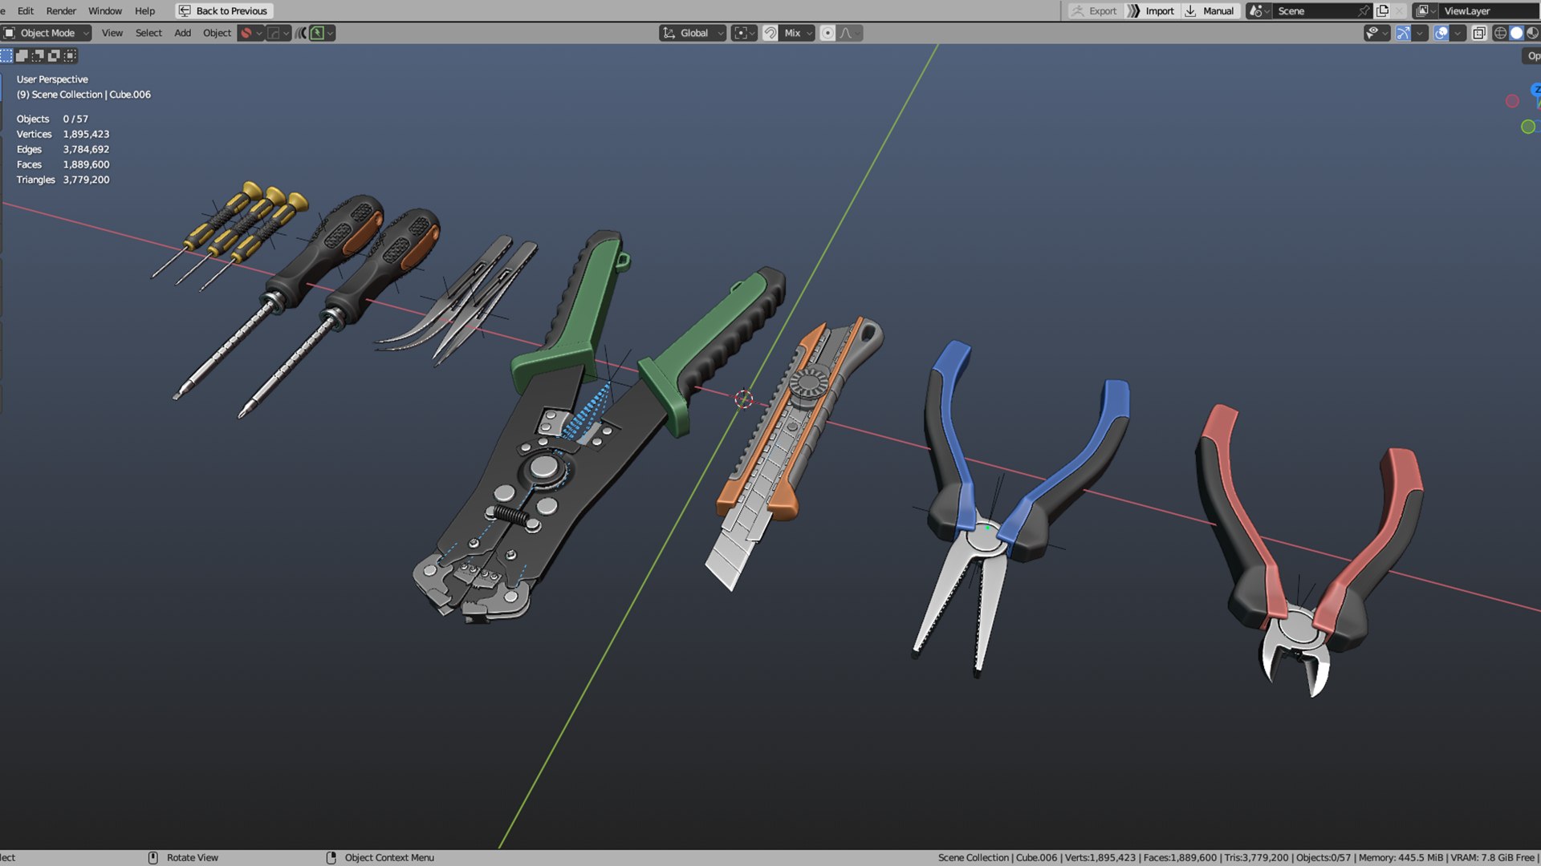Toggle the snapping magnet icon

tap(770, 33)
